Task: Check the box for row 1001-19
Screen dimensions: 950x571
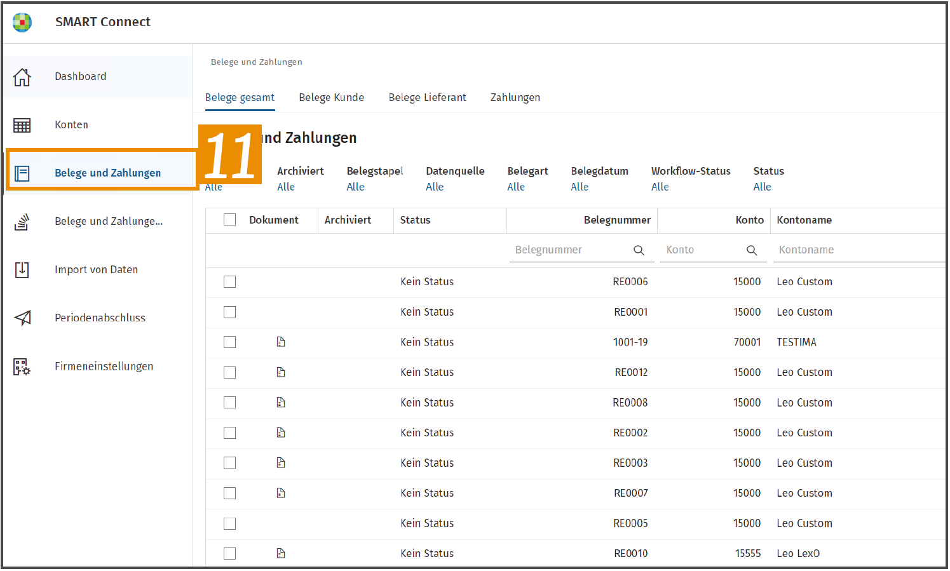Action: 230,342
